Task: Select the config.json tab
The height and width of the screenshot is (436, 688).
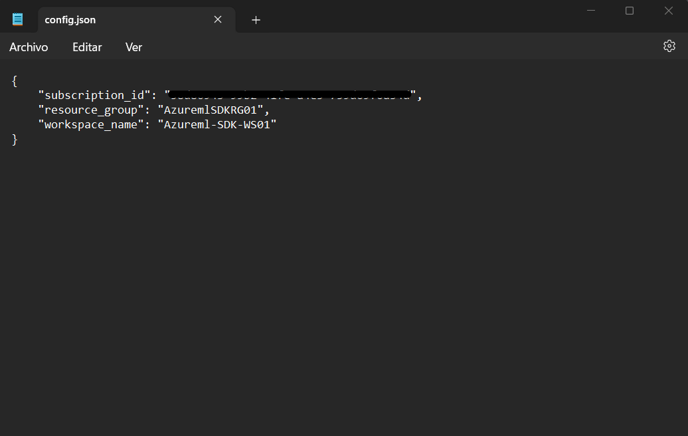Action: click(x=136, y=20)
